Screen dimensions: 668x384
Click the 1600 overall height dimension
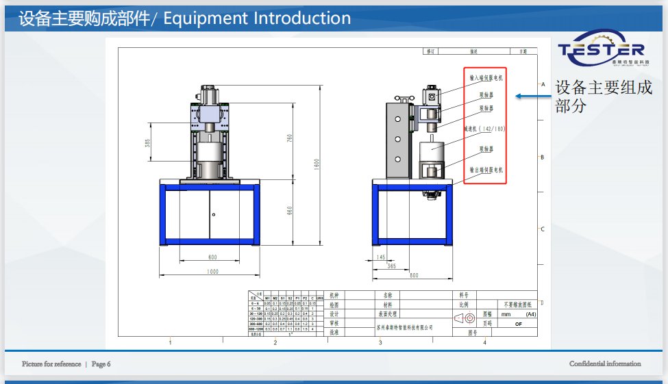point(317,164)
